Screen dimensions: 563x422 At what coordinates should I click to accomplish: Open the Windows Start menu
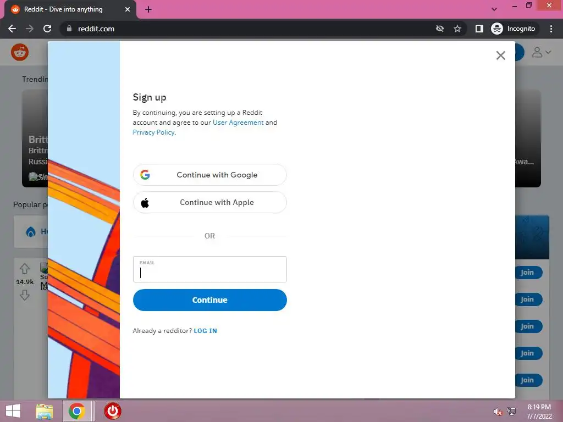click(x=13, y=411)
